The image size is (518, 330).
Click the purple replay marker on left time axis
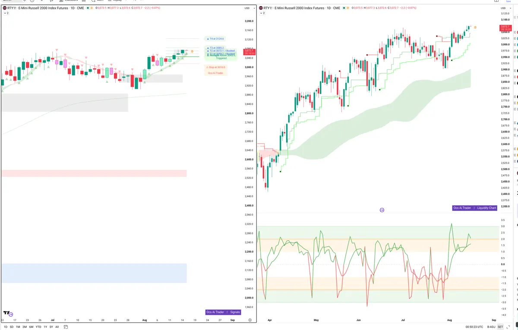pyautogui.click(x=11, y=314)
